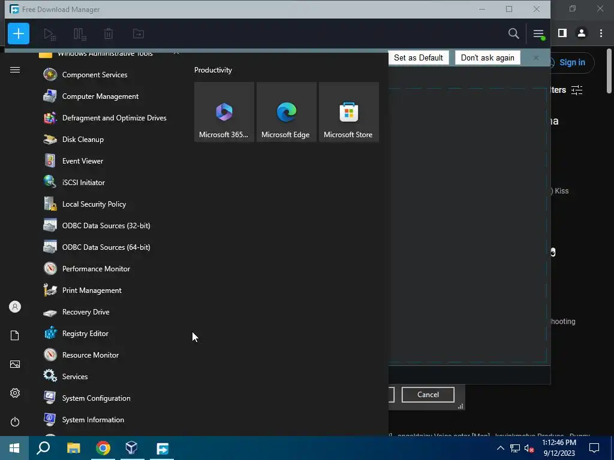Open Free Download Manager hamburger menu
Viewport: 614px width, 460px height.
pos(538,34)
